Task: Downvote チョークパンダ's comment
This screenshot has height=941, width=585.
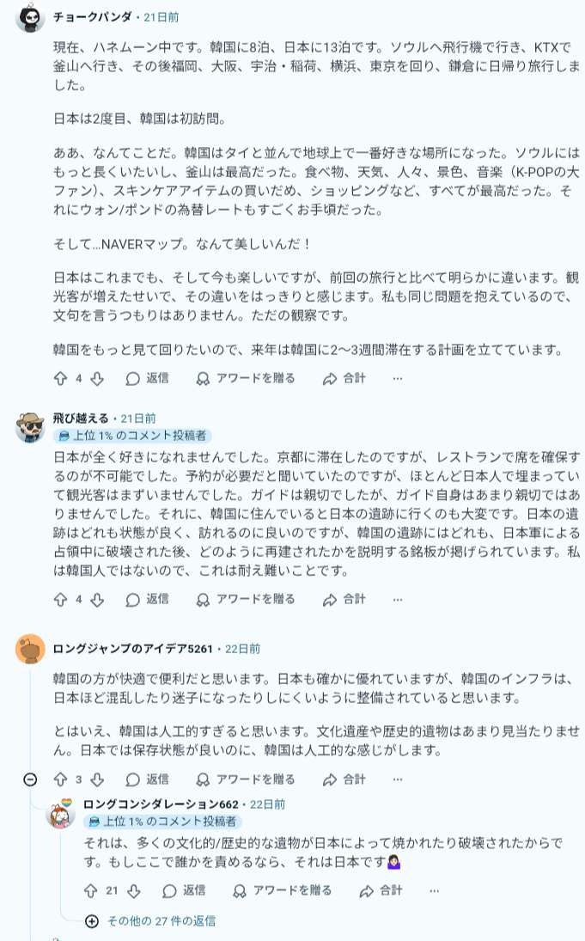Action: click(97, 378)
